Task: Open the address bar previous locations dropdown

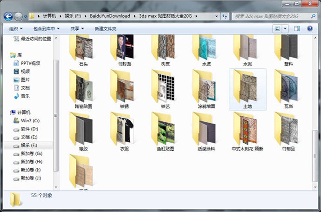Action: tap(216, 16)
